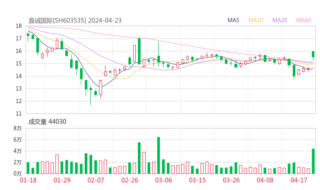Click the 02-26 date axis label
The width and height of the screenshot is (320, 190).
(x=130, y=180)
